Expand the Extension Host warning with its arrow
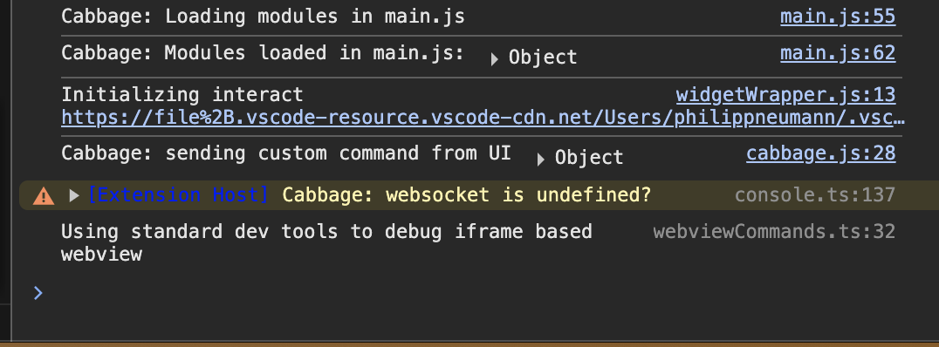This screenshot has height=347, width=939. [74, 195]
